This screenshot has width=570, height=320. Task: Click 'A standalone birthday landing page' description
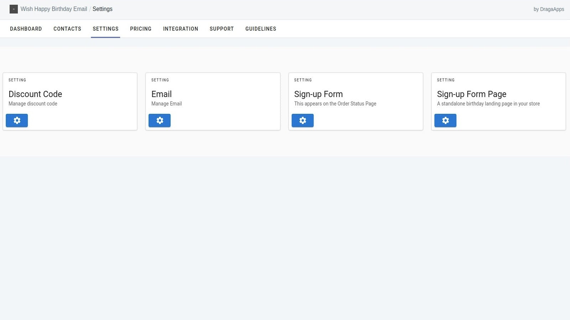coord(488,104)
